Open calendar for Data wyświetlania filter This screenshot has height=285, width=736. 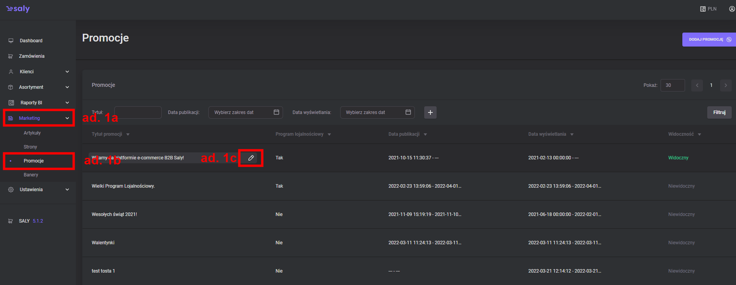[408, 112]
